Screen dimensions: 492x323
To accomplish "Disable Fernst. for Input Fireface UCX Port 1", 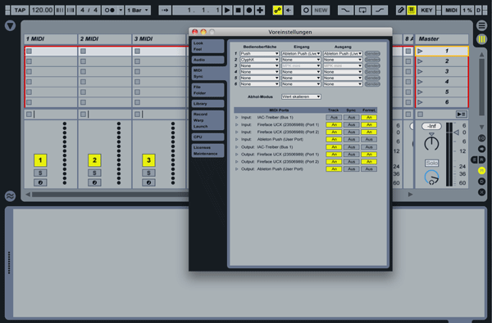I will 369,124.
